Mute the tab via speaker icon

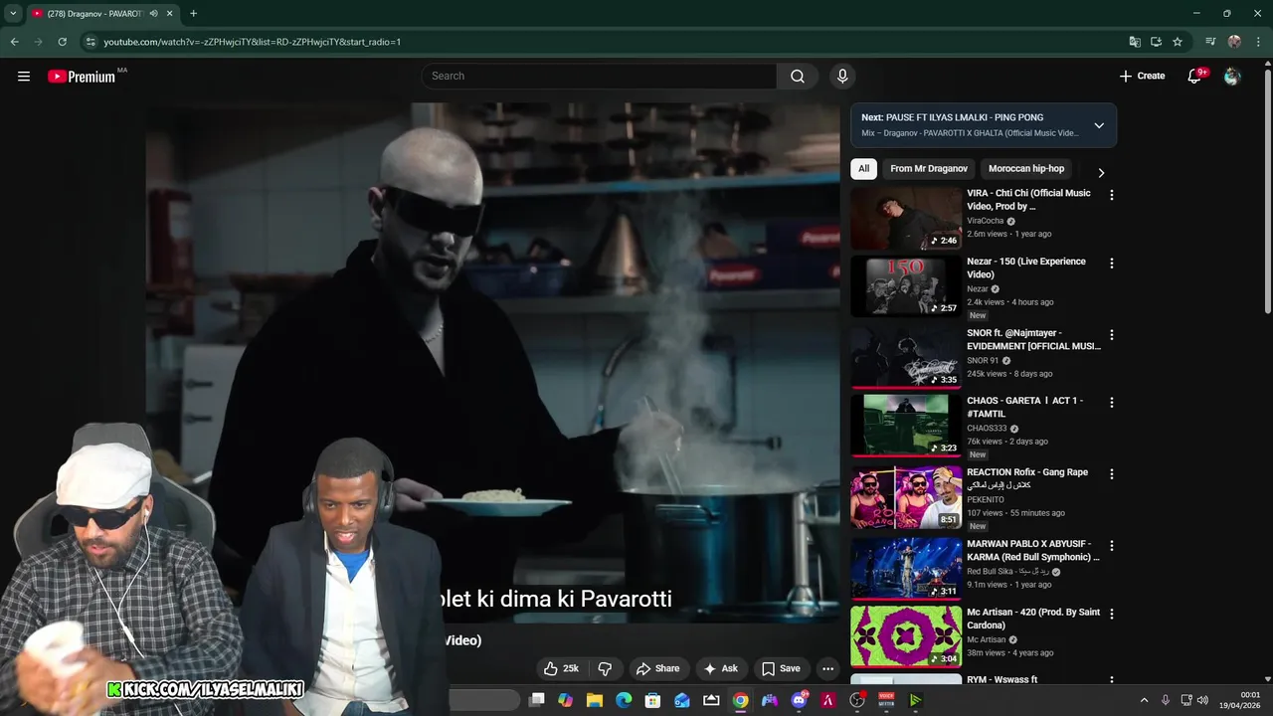pos(153,14)
